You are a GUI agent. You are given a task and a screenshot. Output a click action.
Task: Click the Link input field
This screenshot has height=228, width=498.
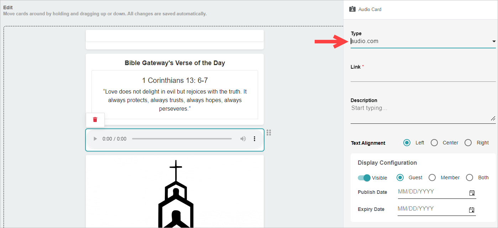(x=423, y=76)
